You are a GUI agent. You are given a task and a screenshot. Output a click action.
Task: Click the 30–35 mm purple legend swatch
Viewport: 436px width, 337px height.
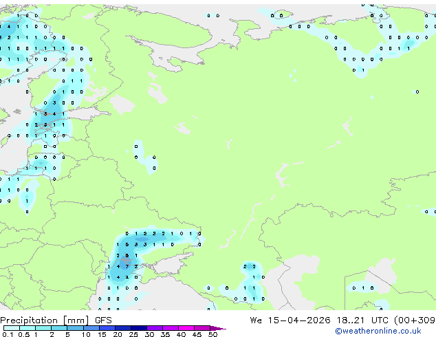(155, 328)
